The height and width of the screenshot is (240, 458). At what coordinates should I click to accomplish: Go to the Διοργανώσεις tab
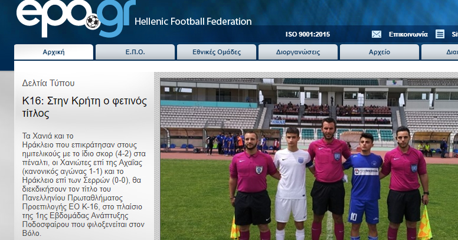click(x=298, y=52)
